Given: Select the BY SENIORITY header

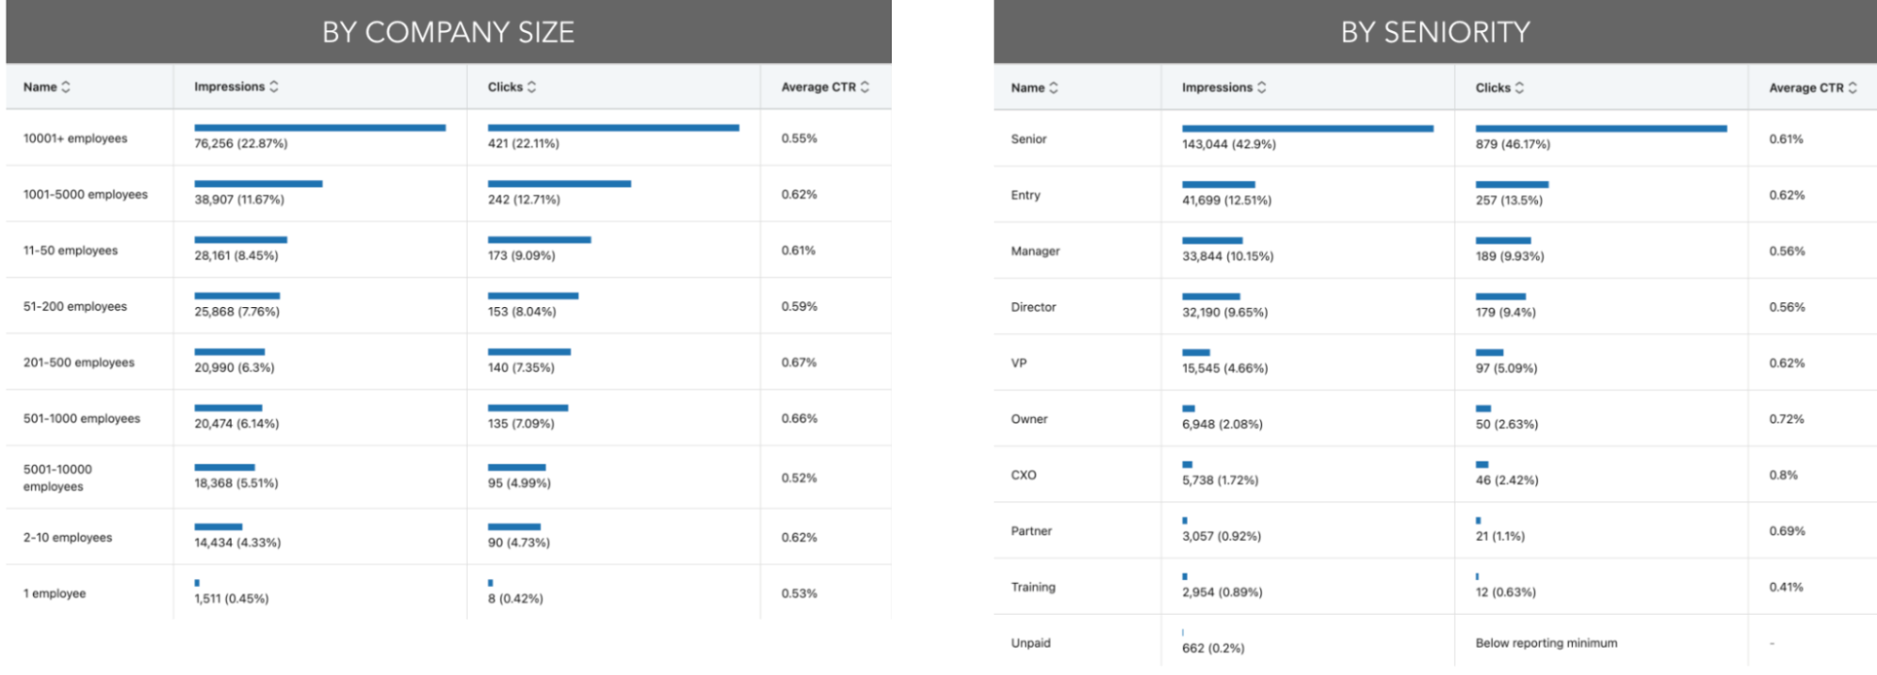Looking at the screenshot, I should point(1435,32).
